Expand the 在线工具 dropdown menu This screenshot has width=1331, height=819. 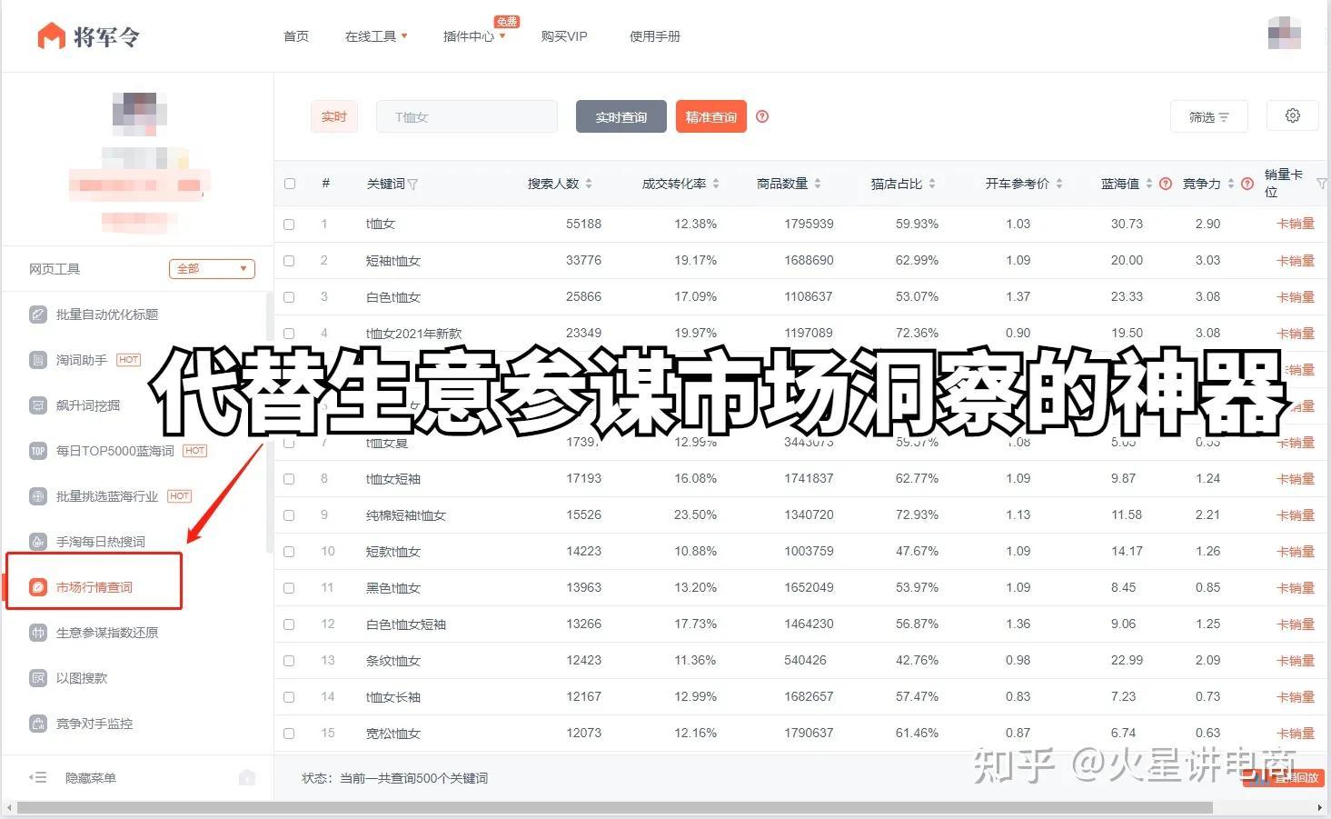375,36
